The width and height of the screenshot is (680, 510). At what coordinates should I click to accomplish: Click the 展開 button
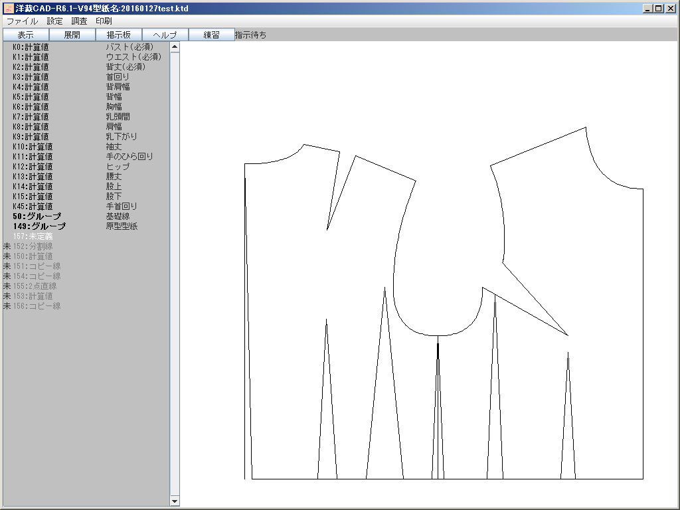72,35
